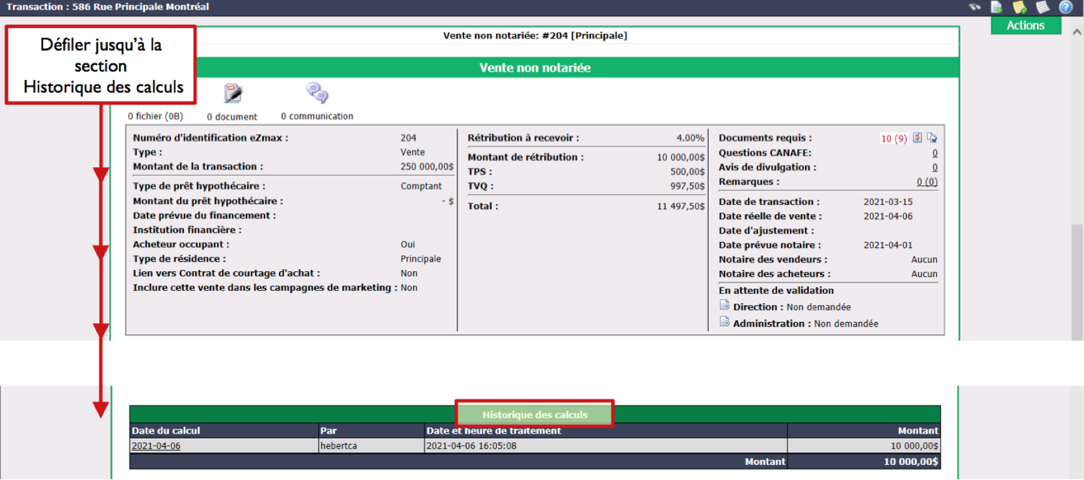Open the communication speech bubbles icon
Image resolution: width=1084 pixels, height=480 pixels.
(x=317, y=93)
